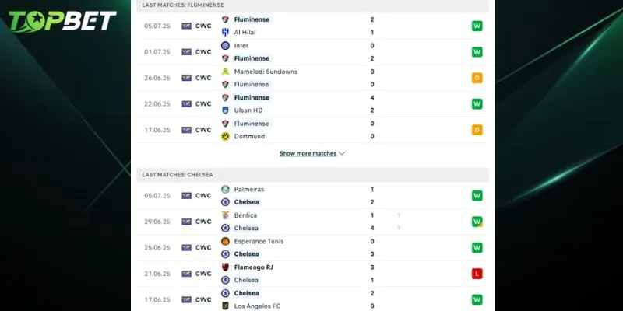This screenshot has height=311, width=623.
Task: Click green W badge for Fluminense–Al Hilal
Action: click(x=477, y=26)
